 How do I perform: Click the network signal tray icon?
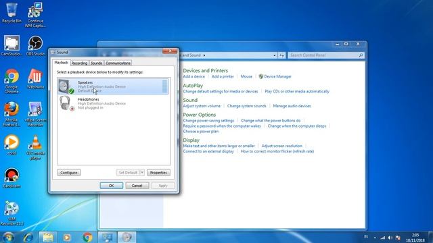(x=382, y=238)
